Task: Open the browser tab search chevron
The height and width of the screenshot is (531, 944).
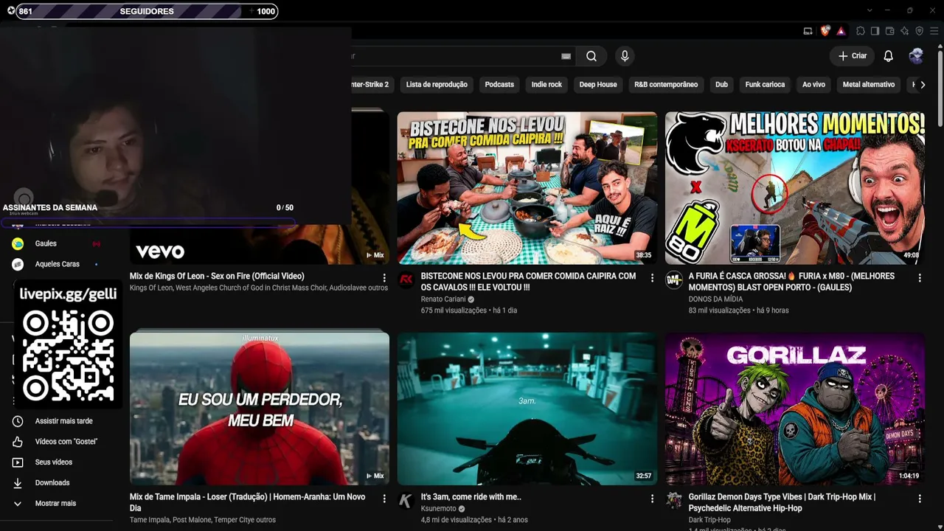Action: click(870, 10)
